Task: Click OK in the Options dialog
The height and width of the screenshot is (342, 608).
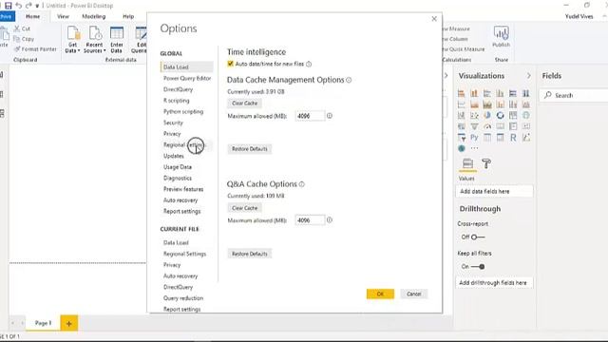Action: point(380,294)
